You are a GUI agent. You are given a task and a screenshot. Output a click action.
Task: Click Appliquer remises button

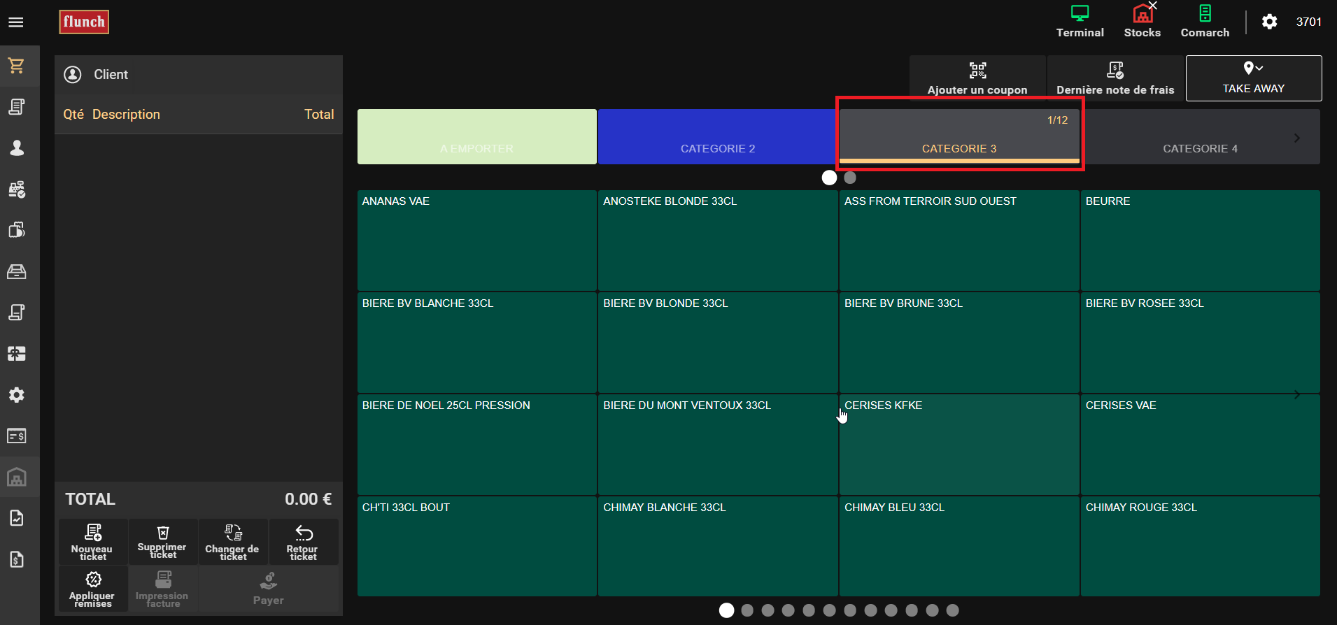click(x=92, y=588)
